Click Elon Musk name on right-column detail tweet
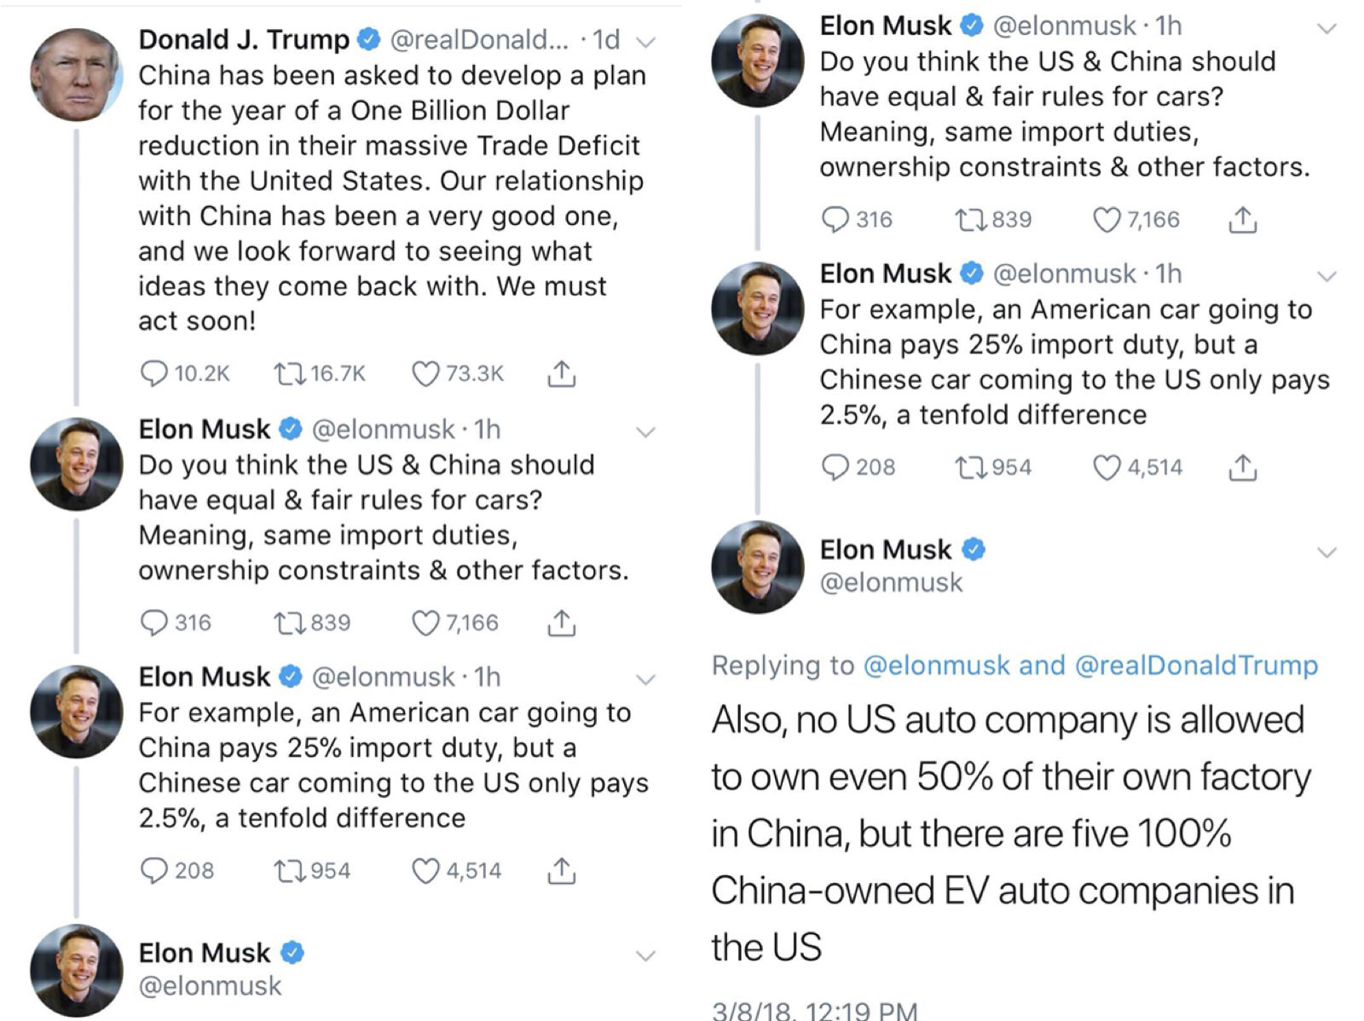 pyautogui.click(x=885, y=550)
